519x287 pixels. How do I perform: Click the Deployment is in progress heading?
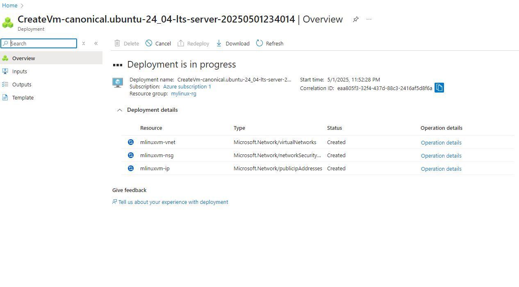[x=181, y=64]
